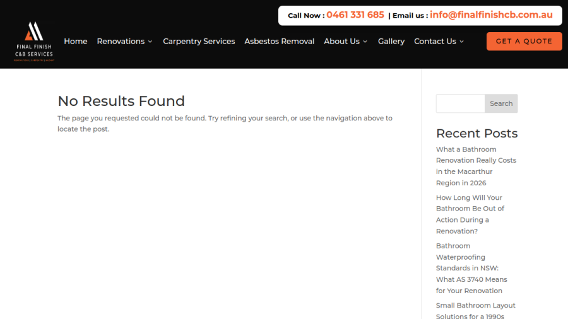Open post 'What a Bathroom Renovation Really Costs'
This screenshot has height=319, width=568.
click(476, 166)
